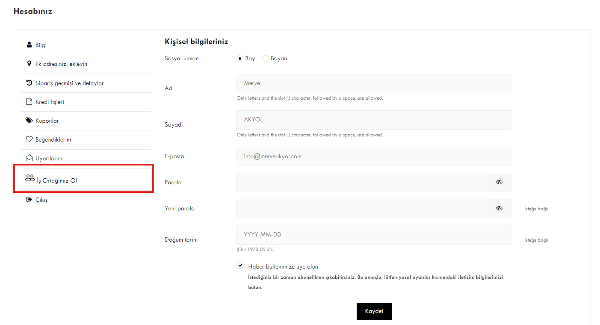
Task: Open the Kuponlar menu item
Action: click(47, 121)
